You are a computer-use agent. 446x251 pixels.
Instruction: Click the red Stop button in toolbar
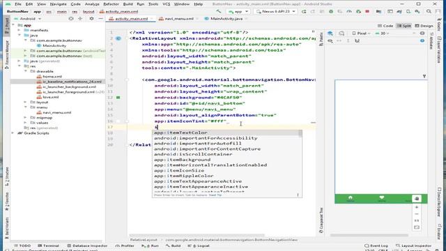[367, 11]
